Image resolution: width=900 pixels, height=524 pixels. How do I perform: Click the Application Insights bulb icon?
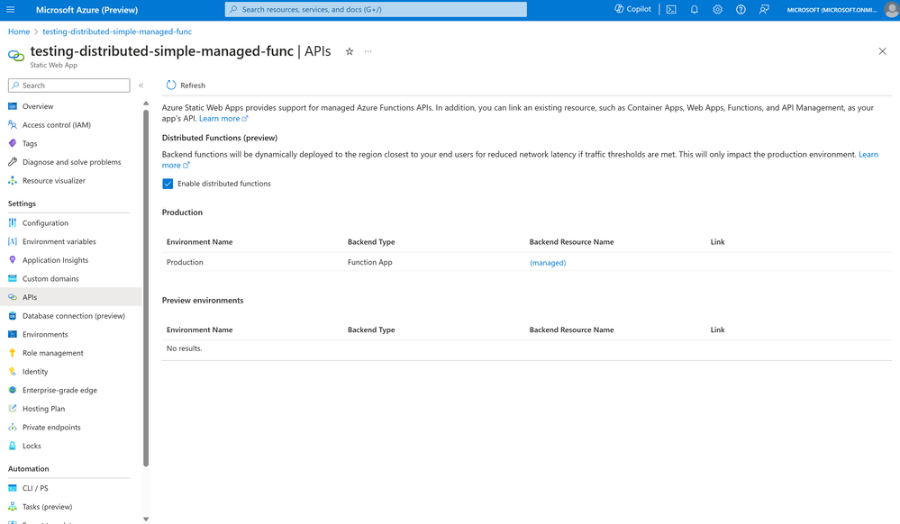tap(12, 260)
